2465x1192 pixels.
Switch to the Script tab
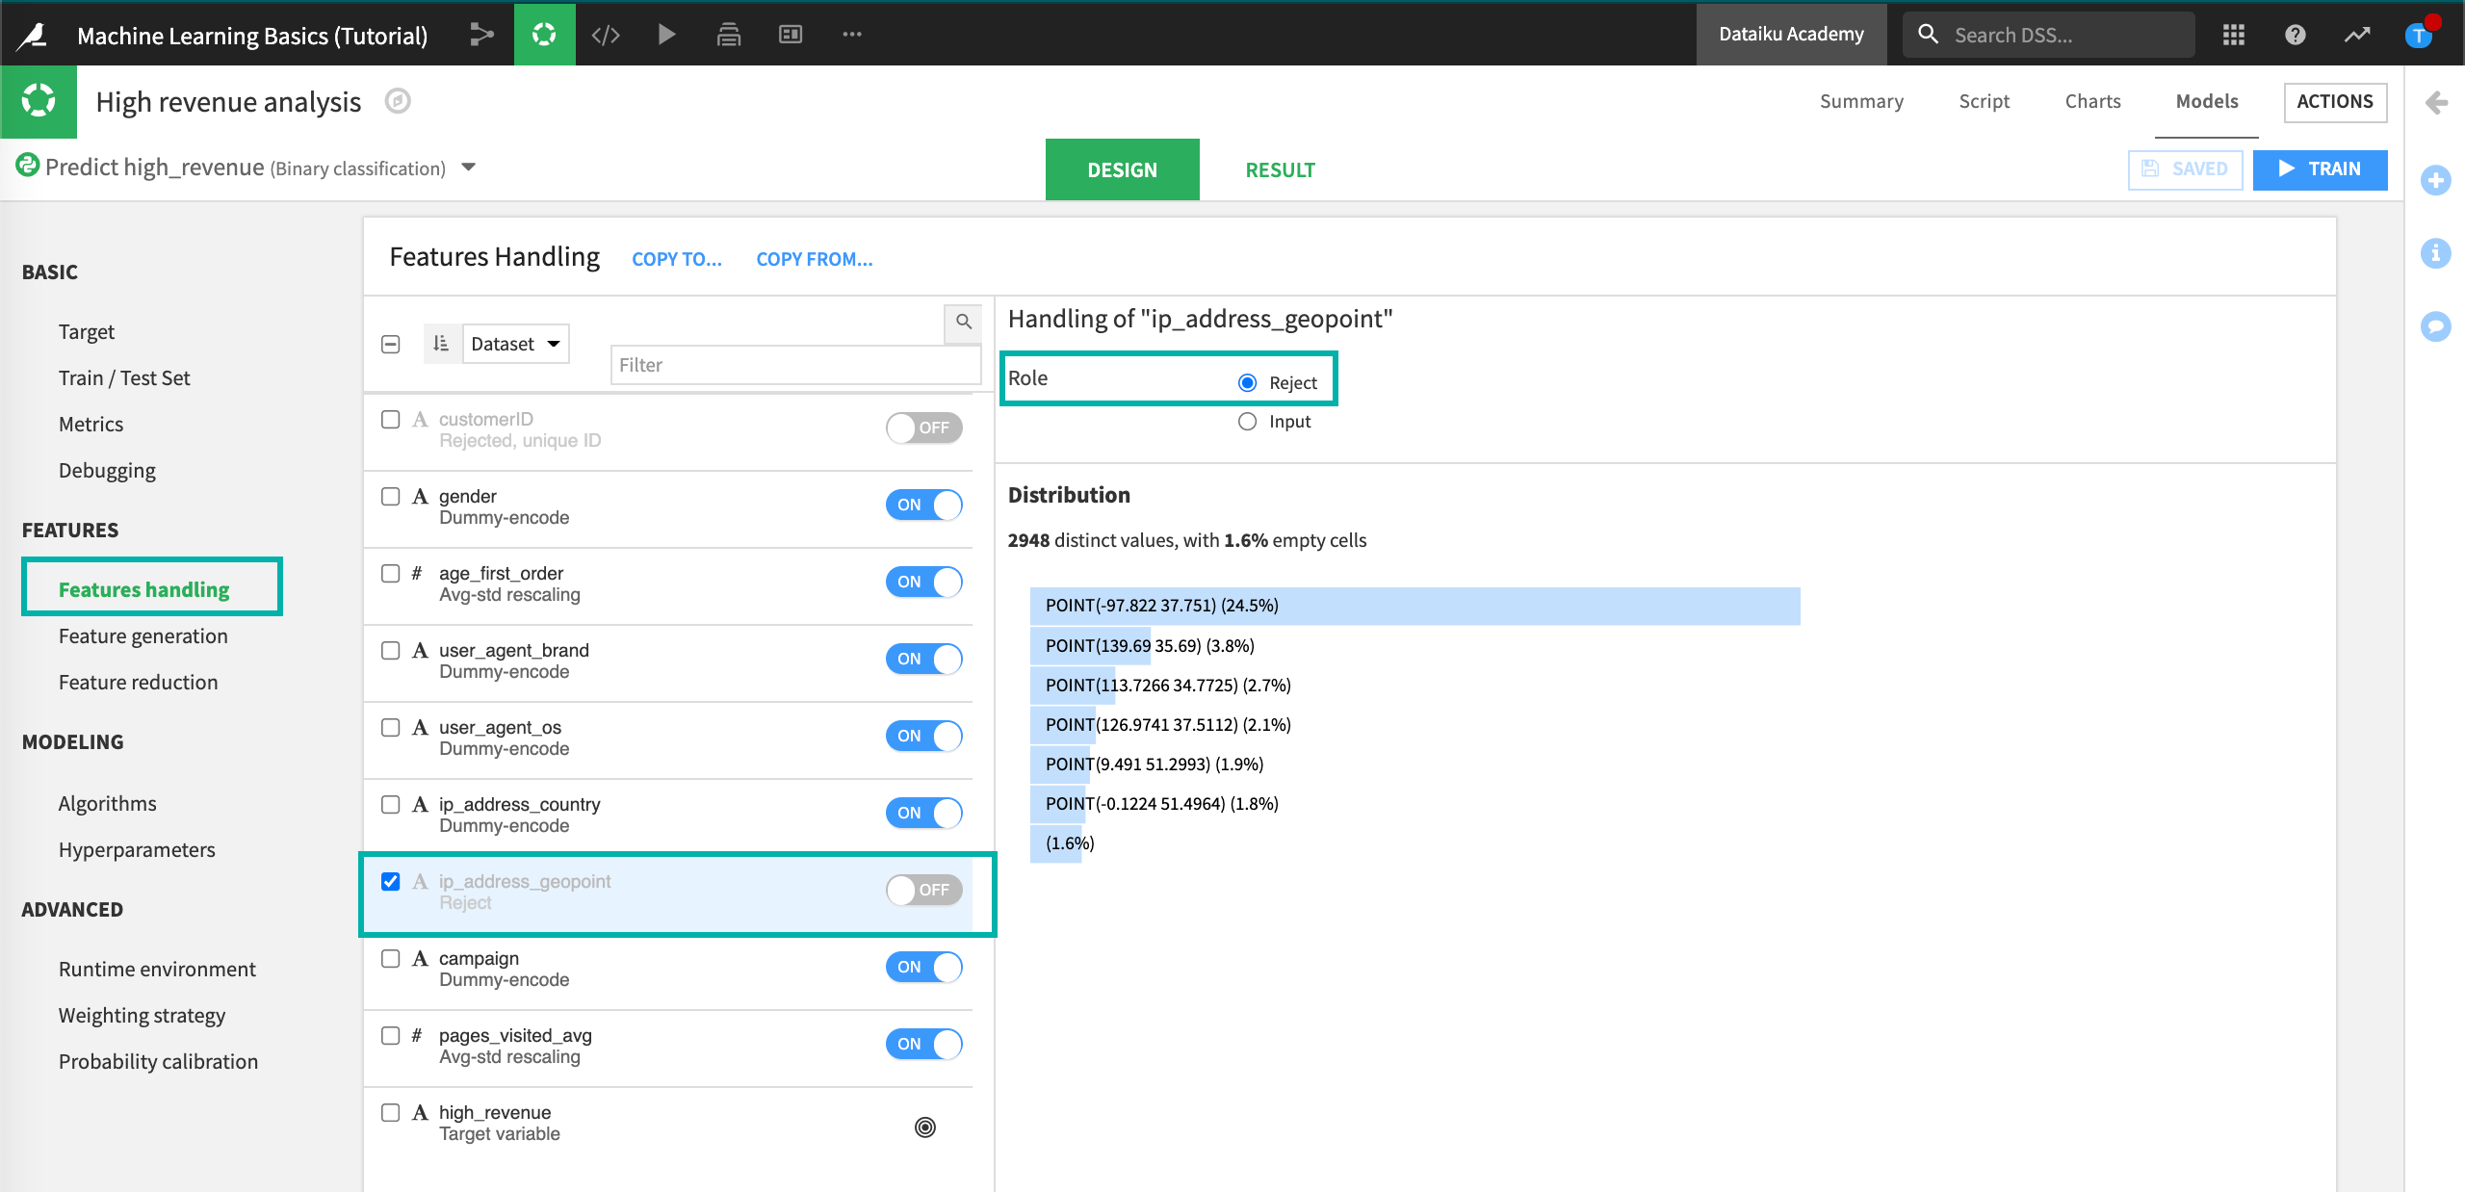tap(1985, 101)
